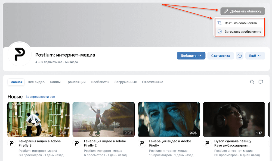Viewport: 272px width, 161px height.
Task: Click author avatar beside Adobe Firefly 3 video
Action: [12, 143]
